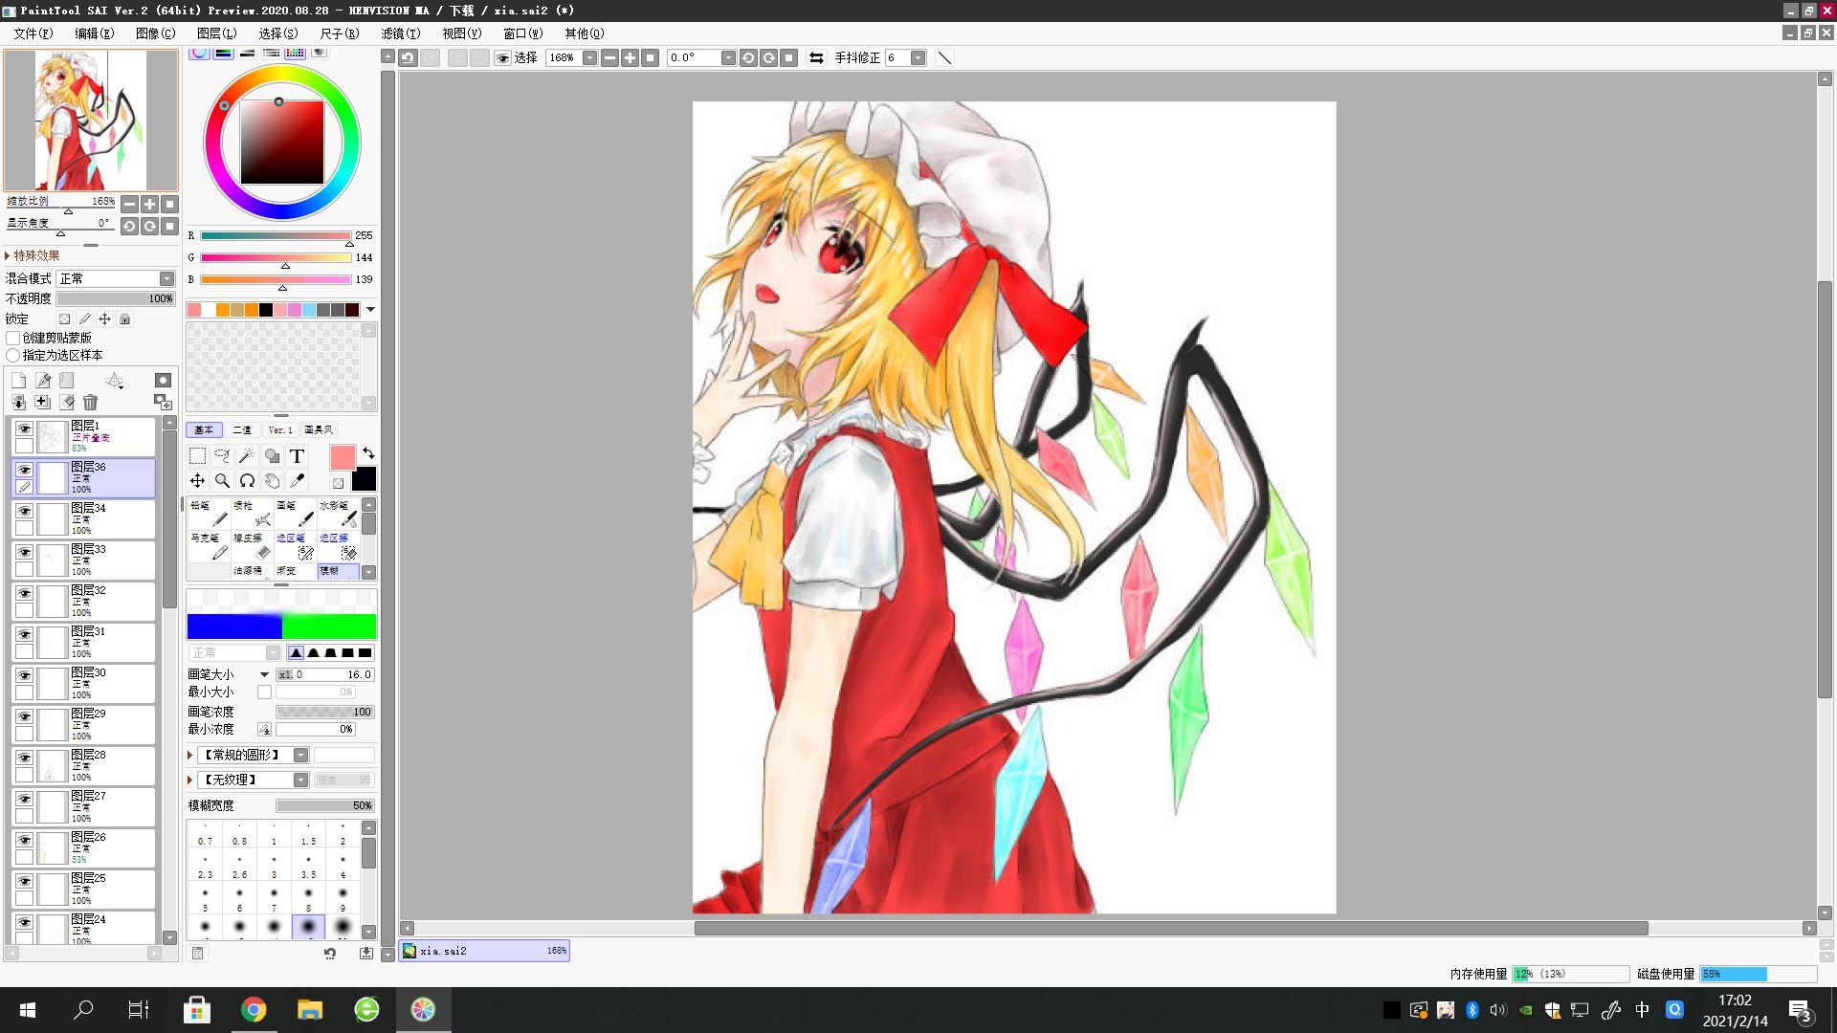The width and height of the screenshot is (1837, 1033).
Task: Select the shape tool
Action: pos(272,456)
